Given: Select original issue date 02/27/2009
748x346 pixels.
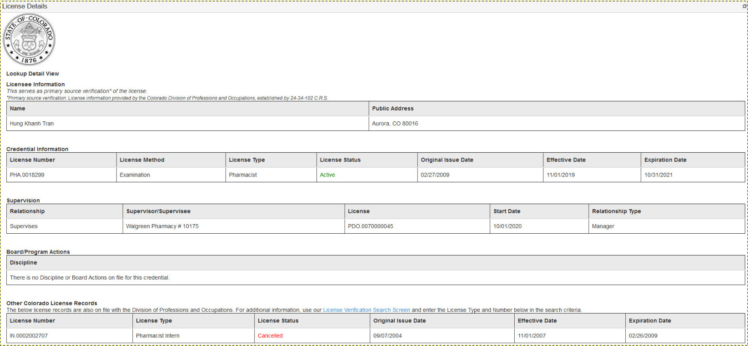Looking at the screenshot, I should pos(435,175).
